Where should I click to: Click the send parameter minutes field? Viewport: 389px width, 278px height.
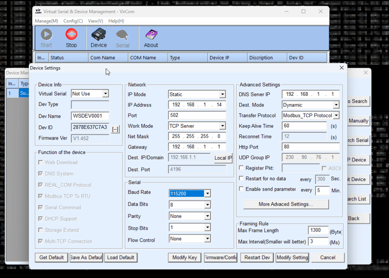(x=322, y=191)
